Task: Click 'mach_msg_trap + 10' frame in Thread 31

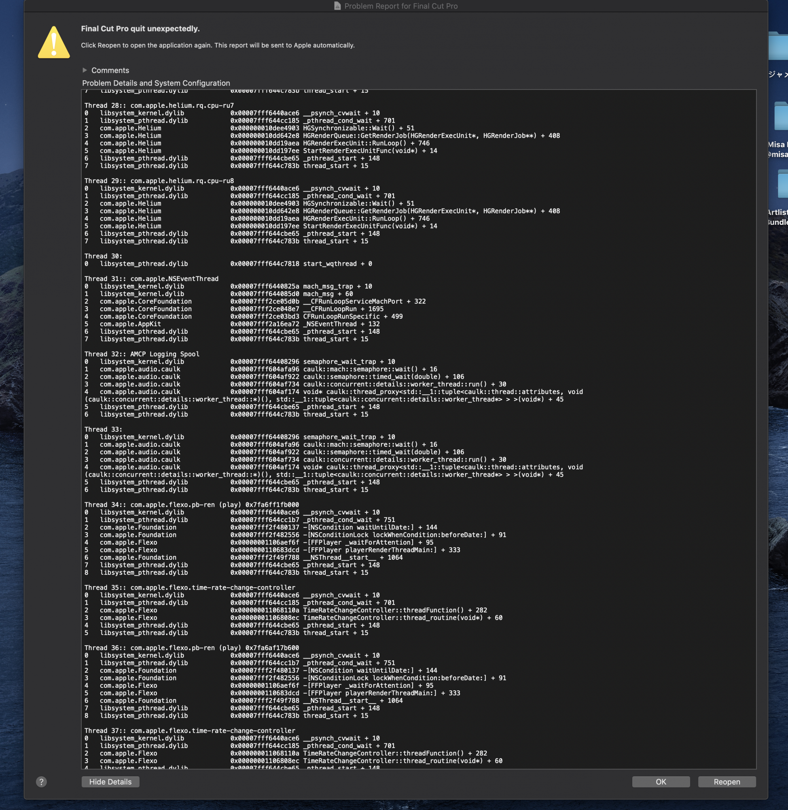Action: (x=337, y=287)
